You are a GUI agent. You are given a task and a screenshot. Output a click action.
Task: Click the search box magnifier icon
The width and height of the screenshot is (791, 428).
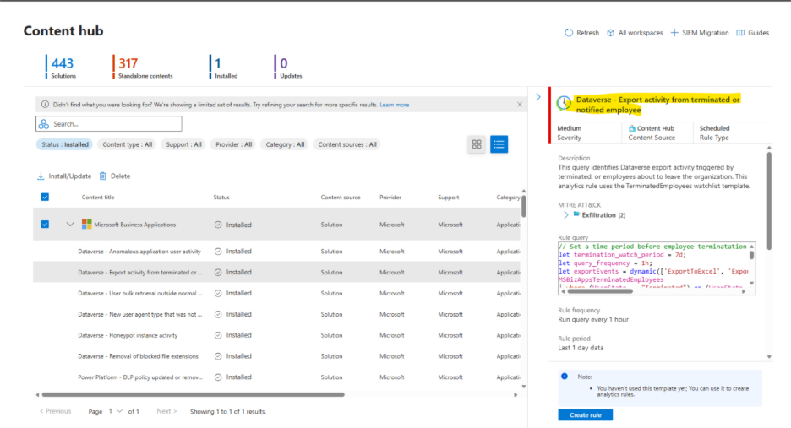point(44,124)
